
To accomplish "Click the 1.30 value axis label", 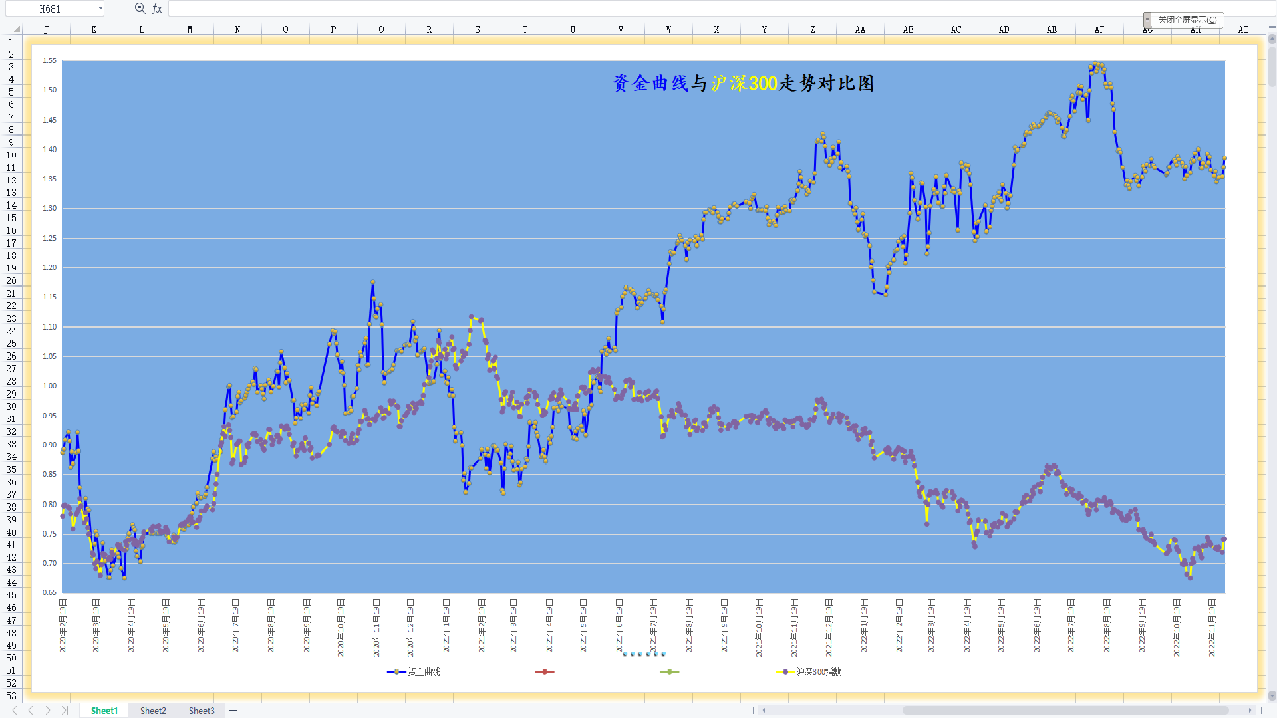I will 50,208.
